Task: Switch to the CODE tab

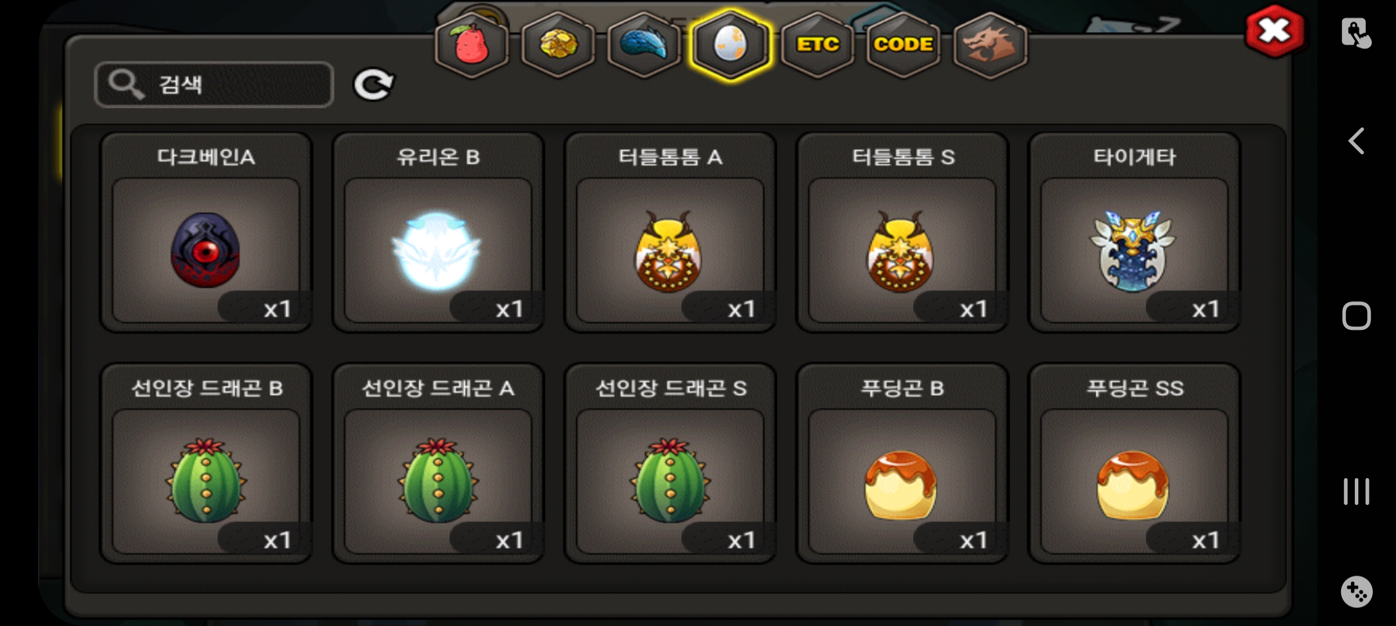Action: click(x=903, y=45)
